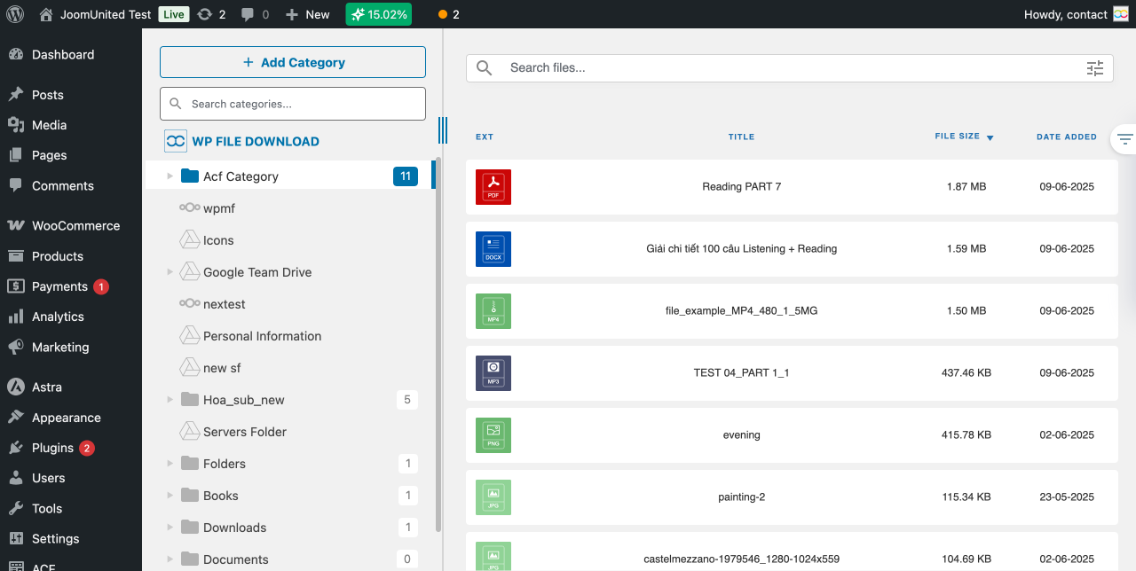Click the Google Drive icon beside Icons
Image resolution: width=1136 pixels, height=571 pixels.
click(189, 240)
